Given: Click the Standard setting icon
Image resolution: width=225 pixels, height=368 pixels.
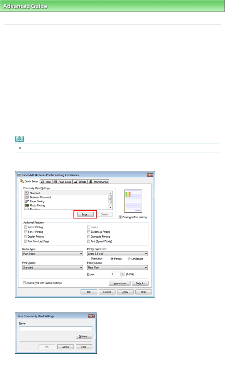Looking at the screenshot, I should tap(27, 193).
